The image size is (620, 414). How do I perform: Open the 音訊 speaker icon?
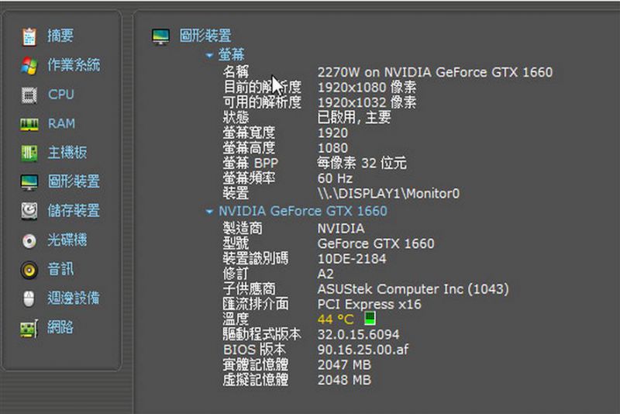coord(29,270)
